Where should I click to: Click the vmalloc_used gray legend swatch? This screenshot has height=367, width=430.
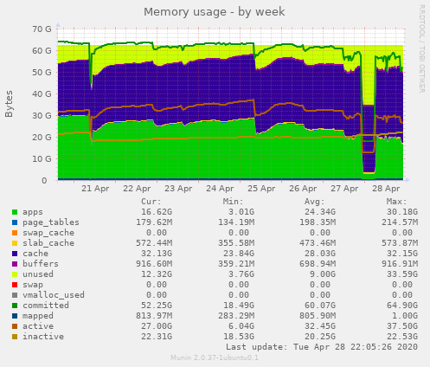coord(15,295)
